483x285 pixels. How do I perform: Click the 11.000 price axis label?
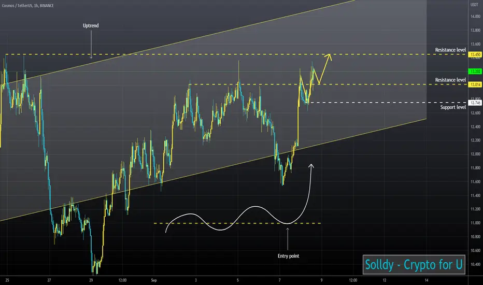(x=475, y=223)
